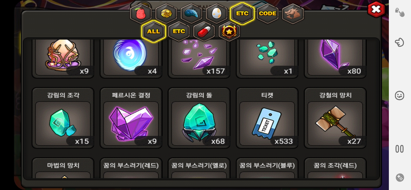411x190 pixels.
Task: Close the inventory with the red X
Action: 376,10
